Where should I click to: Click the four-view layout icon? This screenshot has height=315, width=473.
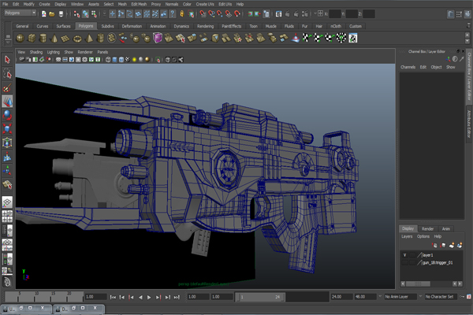click(7, 216)
